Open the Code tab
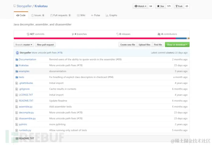 point(21,15)
